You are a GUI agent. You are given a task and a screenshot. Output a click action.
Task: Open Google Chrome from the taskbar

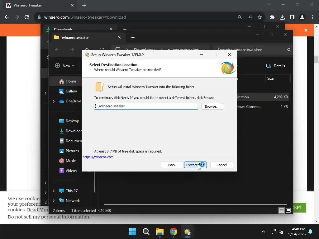(173, 232)
